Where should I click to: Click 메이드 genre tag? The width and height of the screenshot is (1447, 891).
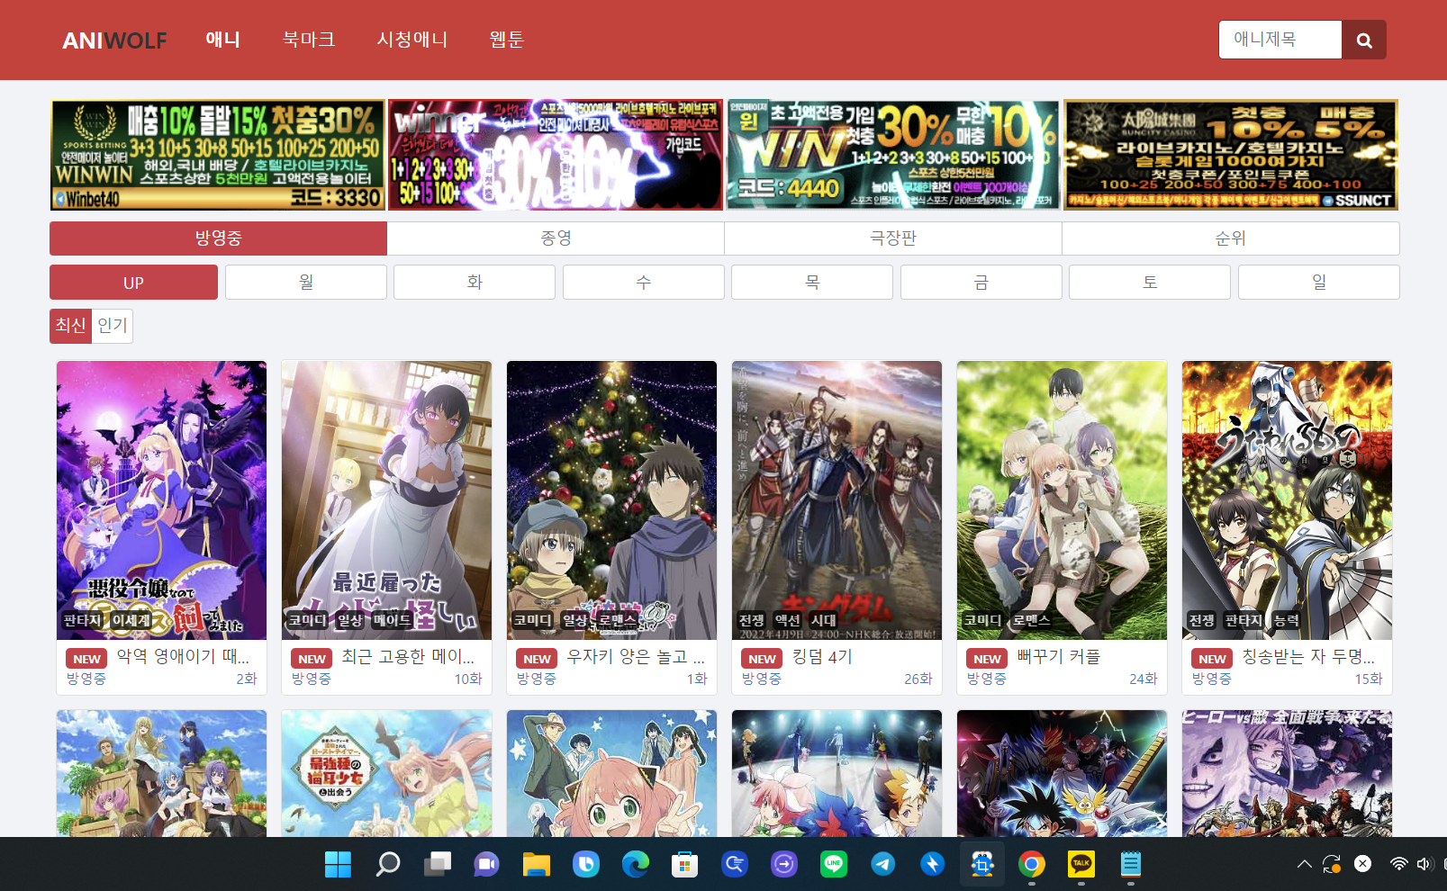pos(392,620)
